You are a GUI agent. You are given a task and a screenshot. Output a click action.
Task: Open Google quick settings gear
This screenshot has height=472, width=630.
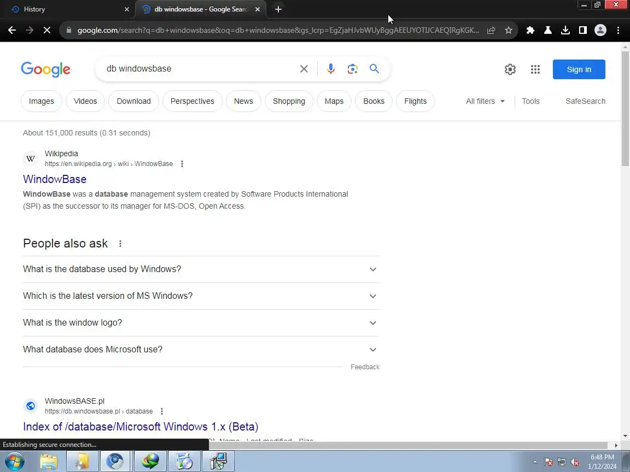point(510,69)
